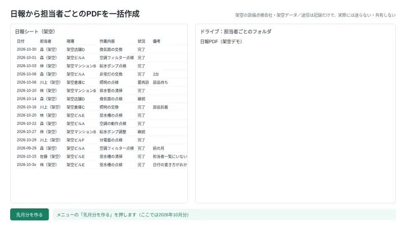Click the 現場 column header

point(71,41)
